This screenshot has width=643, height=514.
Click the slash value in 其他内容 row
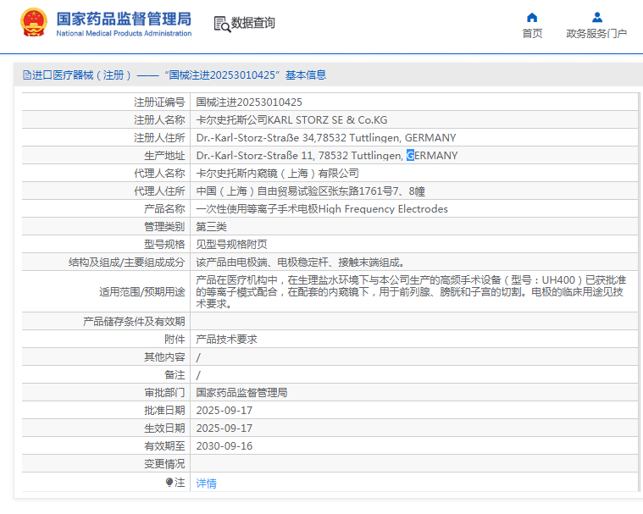(198, 357)
